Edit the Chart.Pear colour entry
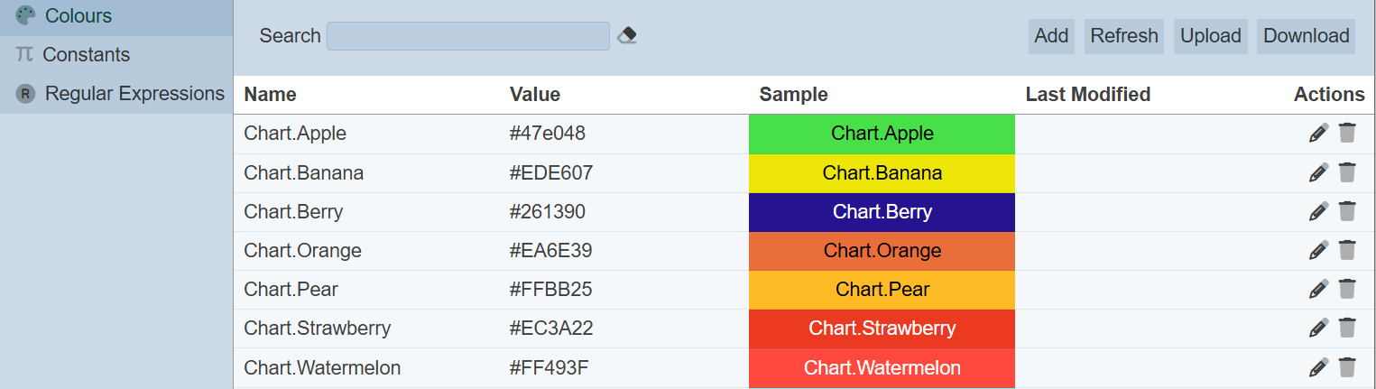Screen dimensions: 1376x389 click(x=1318, y=289)
